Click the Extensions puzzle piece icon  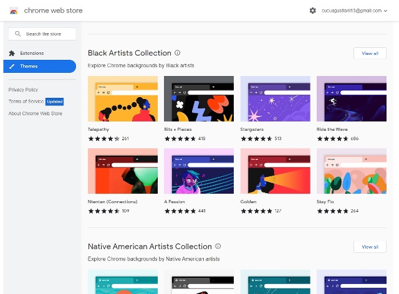tap(12, 53)
